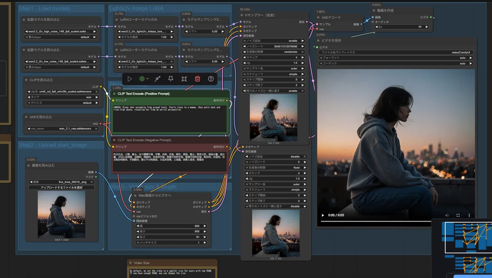
Task: Click the bypass node icon in toolbar
Action: pyautogui.click(x=157, y=79)
